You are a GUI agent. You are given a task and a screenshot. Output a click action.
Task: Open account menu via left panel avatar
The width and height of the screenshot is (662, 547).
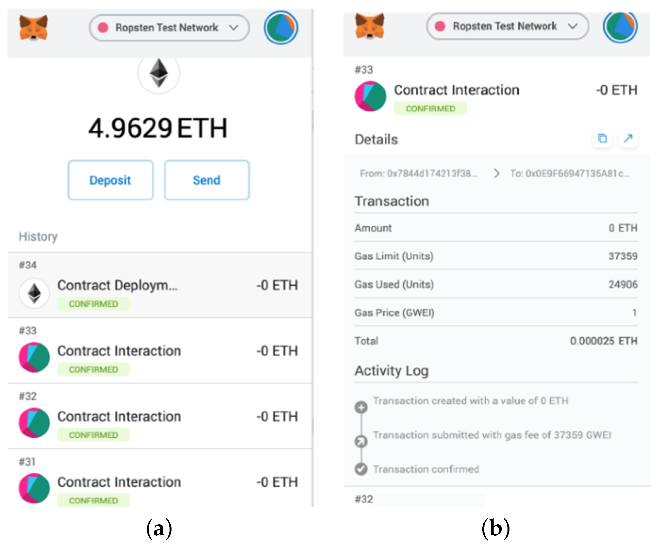point(281,28)
